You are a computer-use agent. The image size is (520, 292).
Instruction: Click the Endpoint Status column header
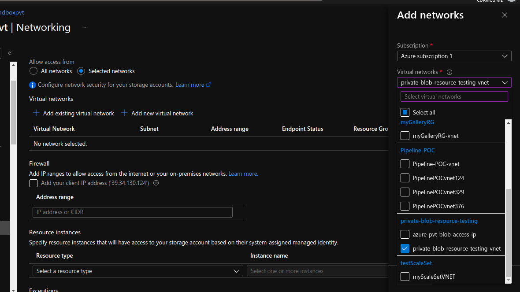pos(302,129)
